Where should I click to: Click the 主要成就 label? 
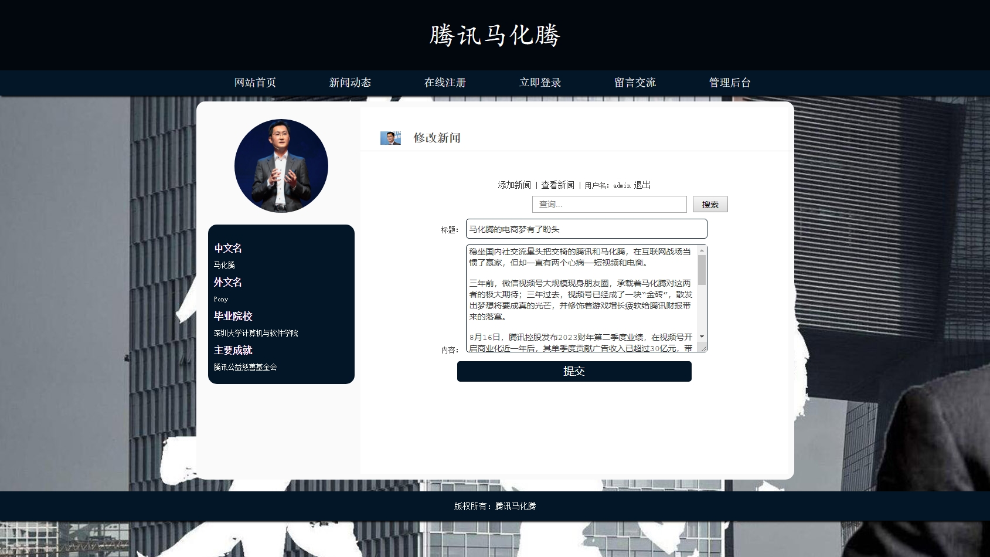coord(233,351)
